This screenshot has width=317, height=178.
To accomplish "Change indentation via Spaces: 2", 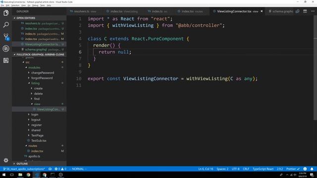I will 222,169.
